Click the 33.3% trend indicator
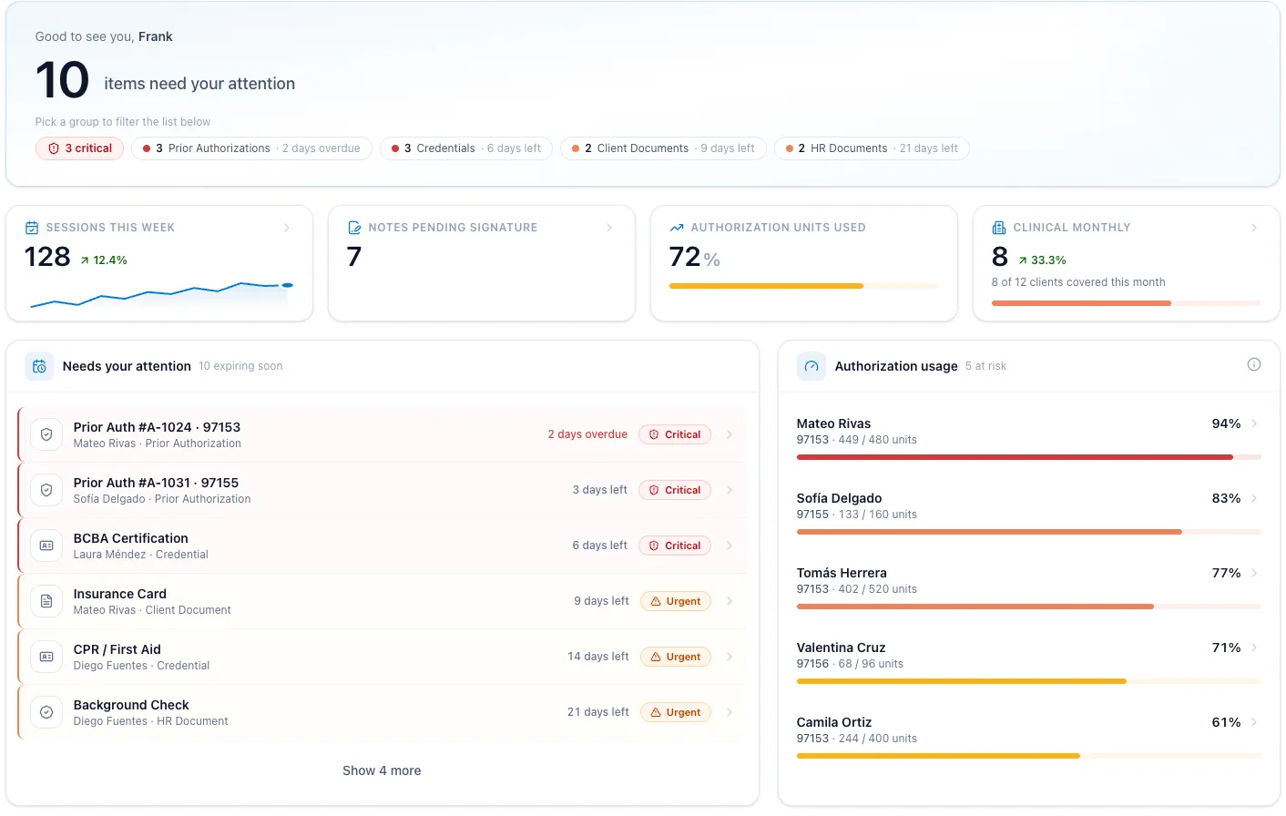Image resolution: width=1286 pixels, height=816 pixels. pyautogui.click(x=1042, y=260)
